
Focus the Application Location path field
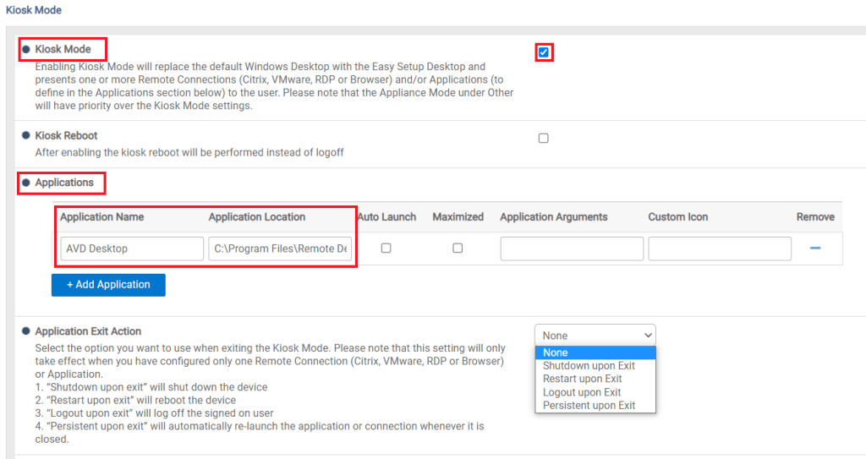280,249
